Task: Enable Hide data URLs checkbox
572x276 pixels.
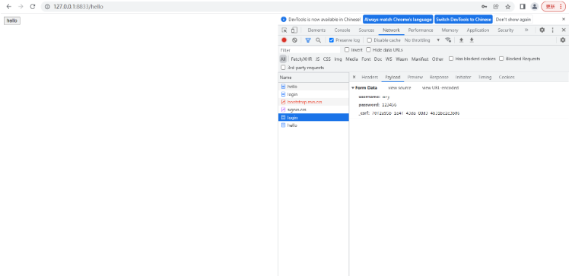Action: click(368, 49)
